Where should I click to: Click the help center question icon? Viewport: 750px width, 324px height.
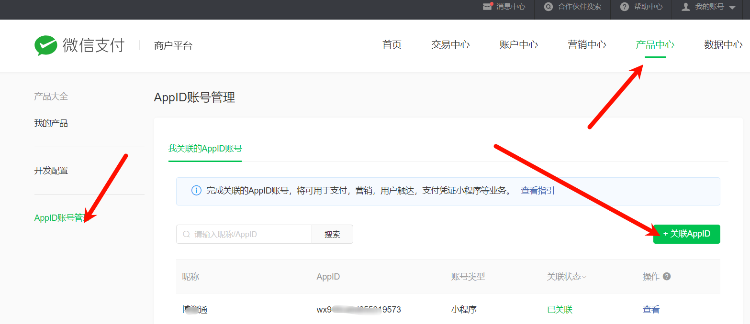coord(624,7)
